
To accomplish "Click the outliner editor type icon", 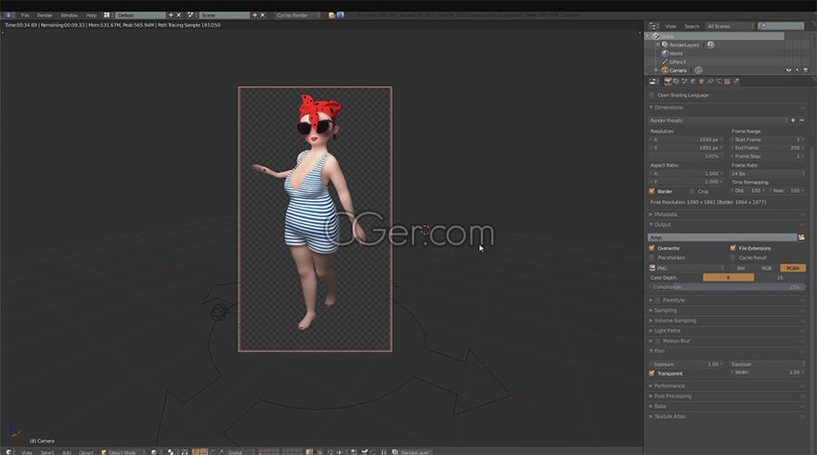I will [654, 26].
